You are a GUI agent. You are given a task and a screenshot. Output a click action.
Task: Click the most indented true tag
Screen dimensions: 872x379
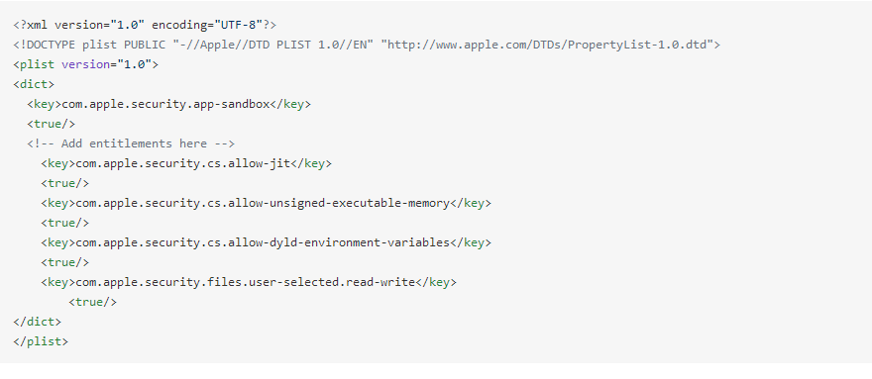click(x=92, y=302)
